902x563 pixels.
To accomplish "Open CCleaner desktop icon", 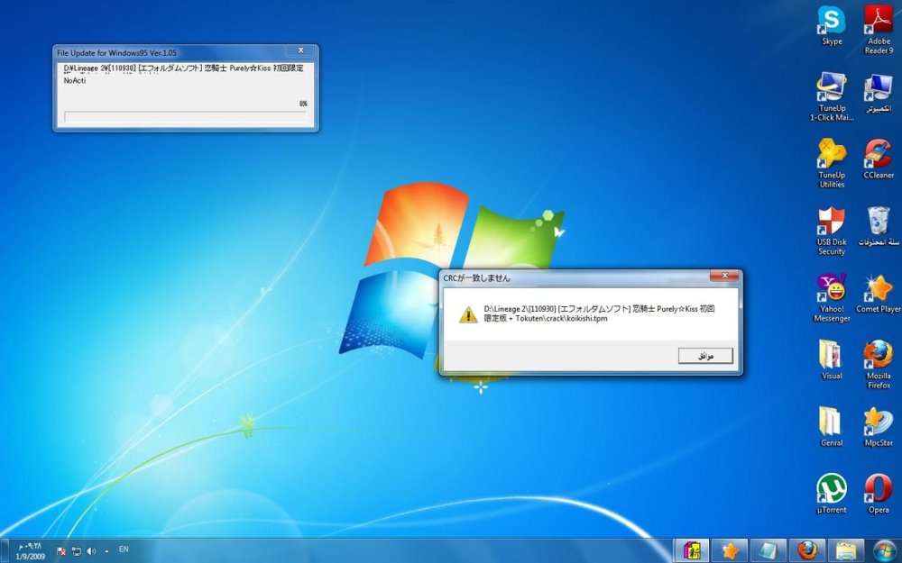I will (x=878, y=154).
